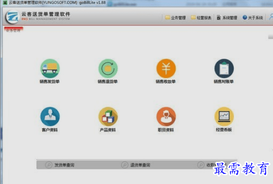Open the 客户资料 customer icon

coord(50,117)
